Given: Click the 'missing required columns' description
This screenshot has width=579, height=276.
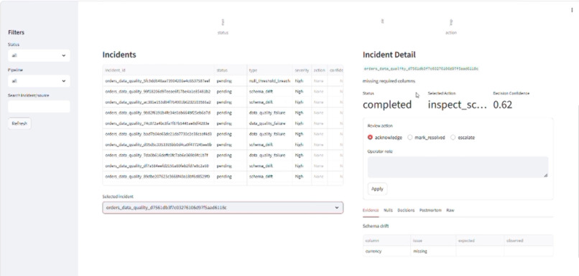Looking at the screenshot, I should [x=389, y=81].
